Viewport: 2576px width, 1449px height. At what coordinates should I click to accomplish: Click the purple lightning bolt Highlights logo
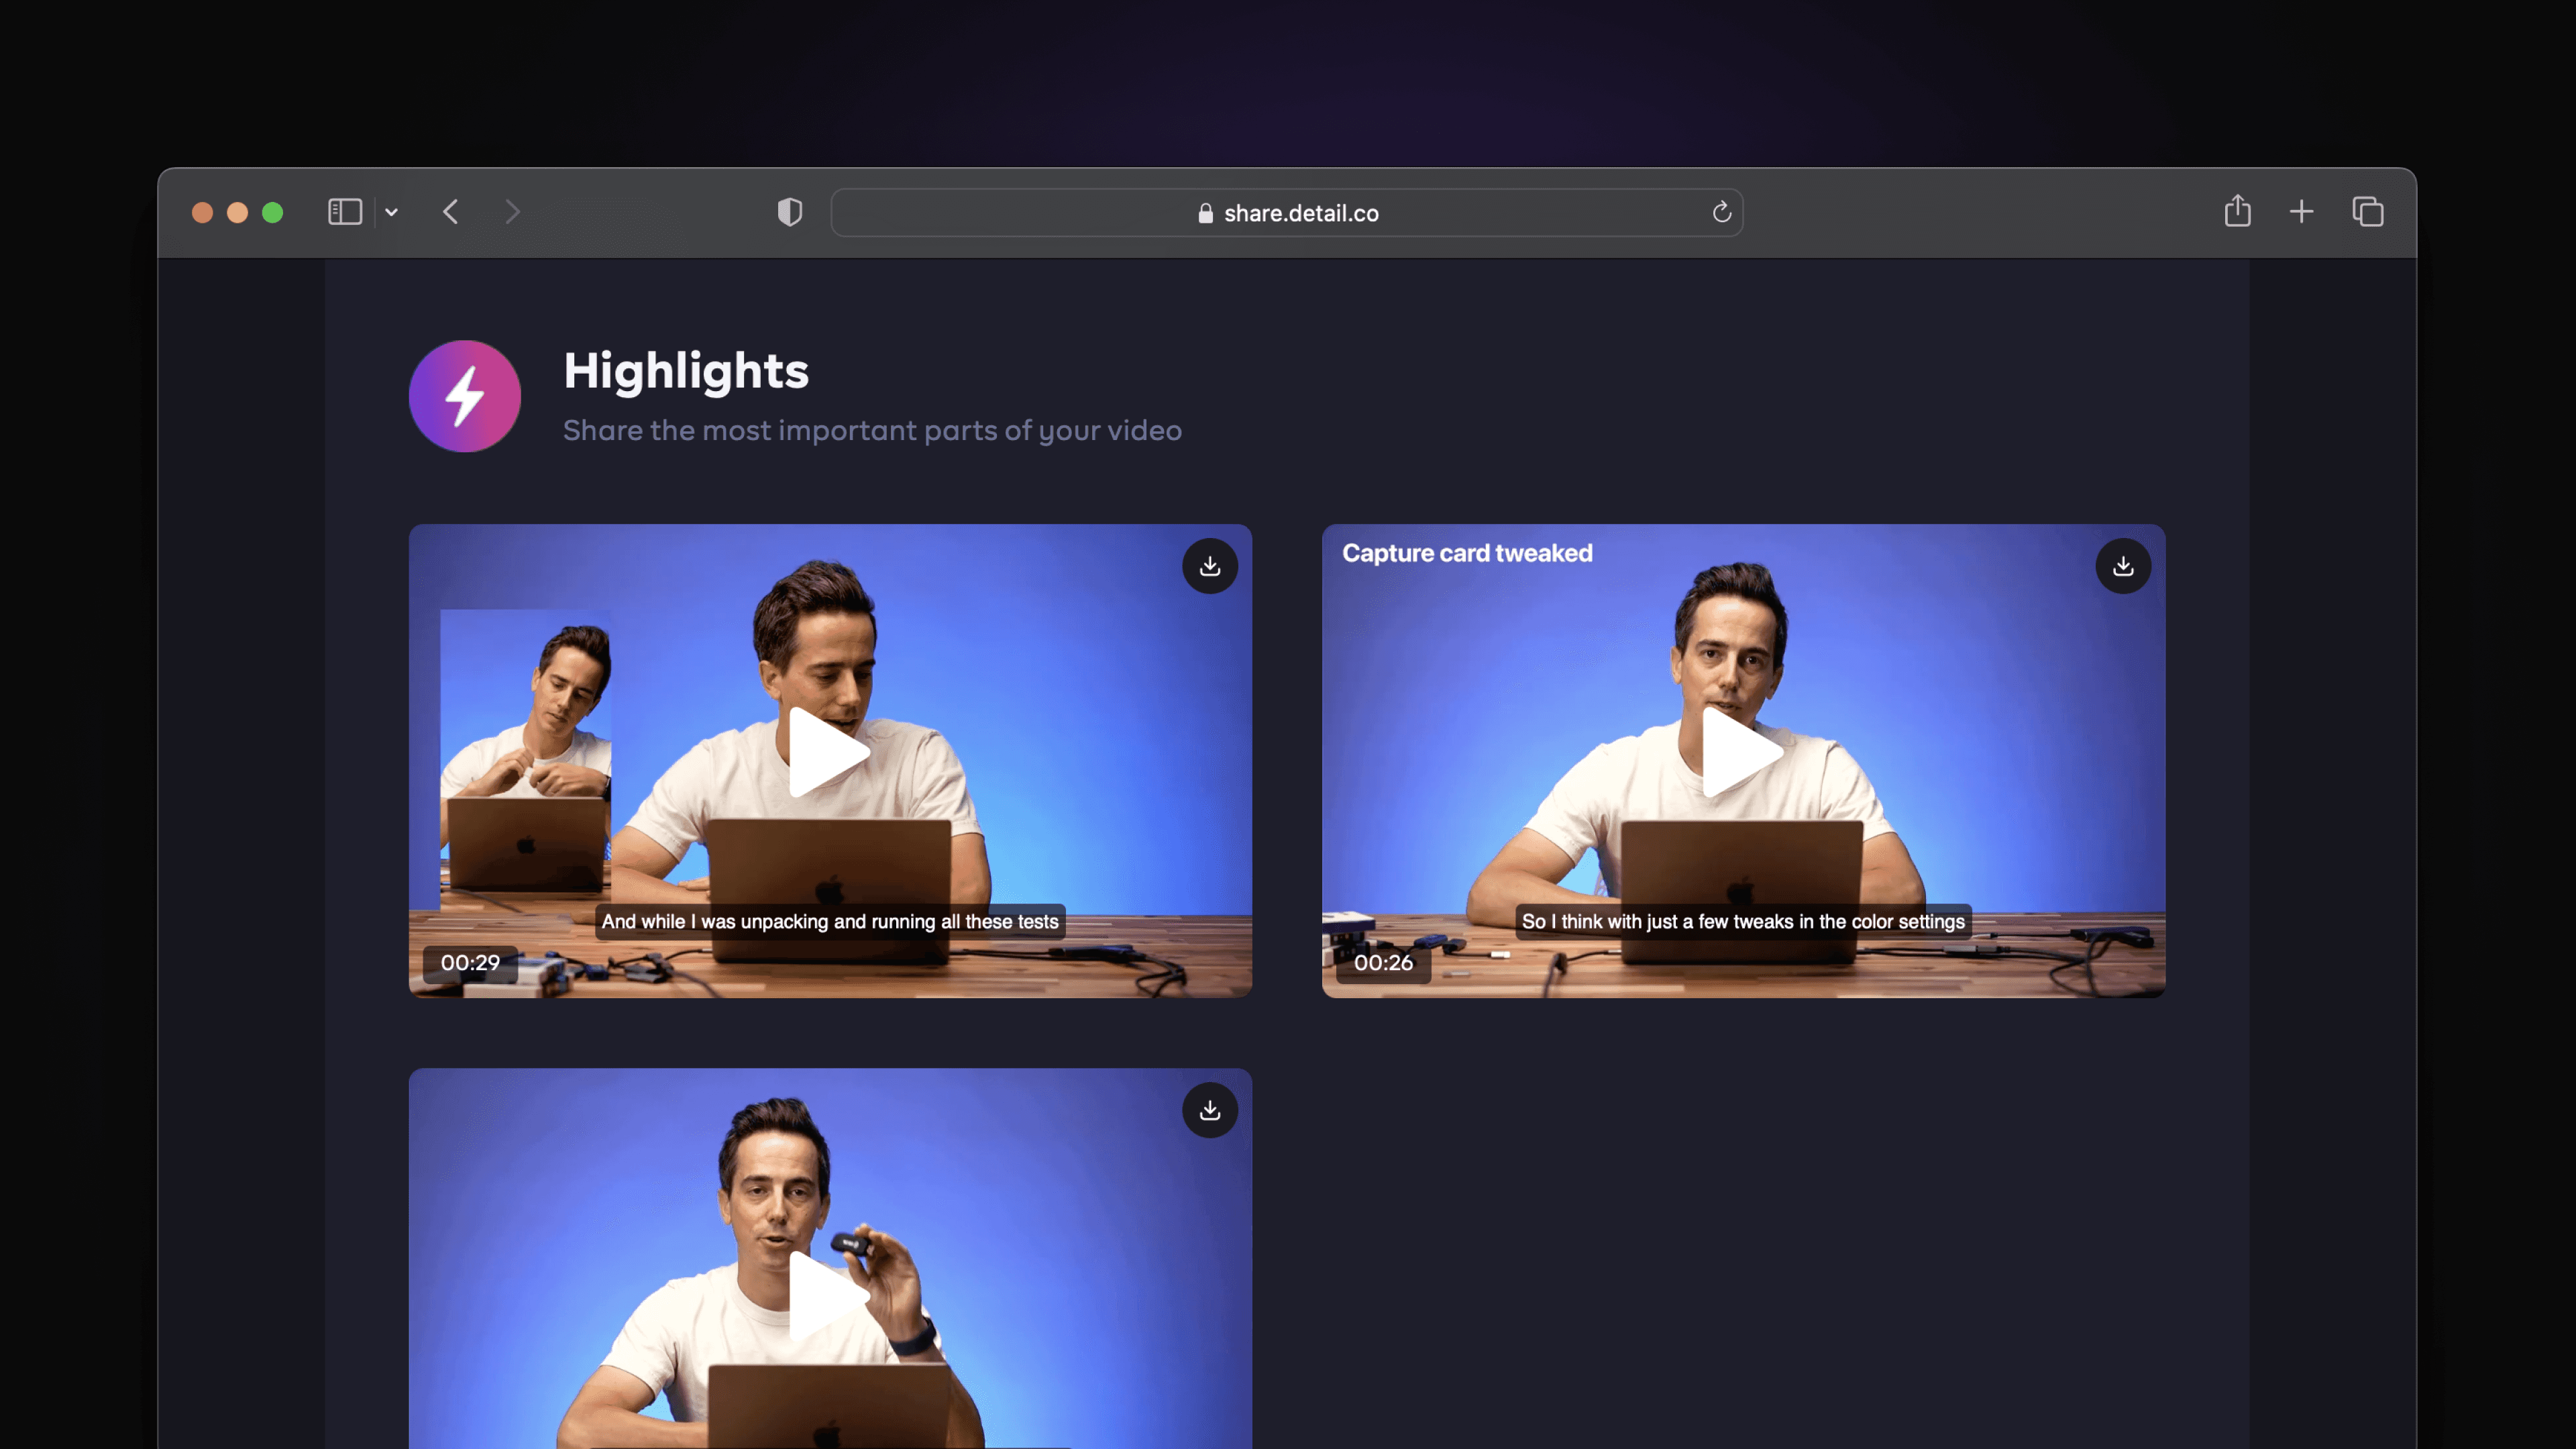pyautogui.click(x=465, y=396)
